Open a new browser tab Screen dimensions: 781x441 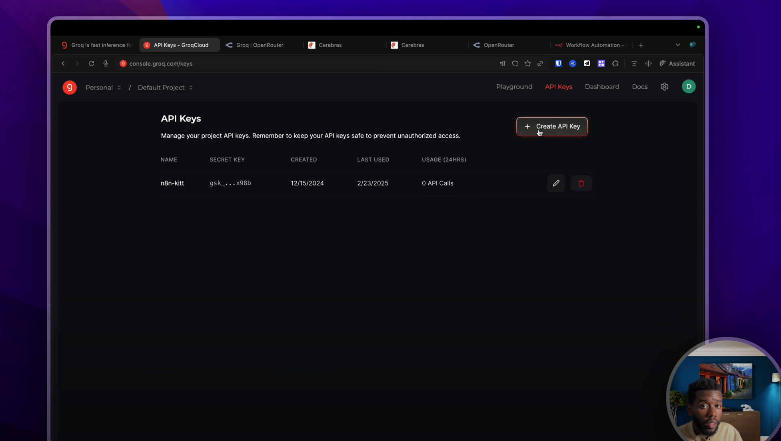(x=641, y=45)
